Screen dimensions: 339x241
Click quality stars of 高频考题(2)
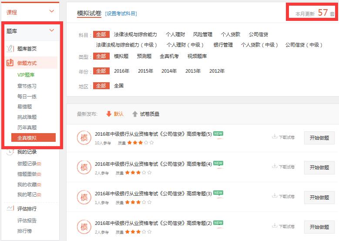(x=138, y=232)
